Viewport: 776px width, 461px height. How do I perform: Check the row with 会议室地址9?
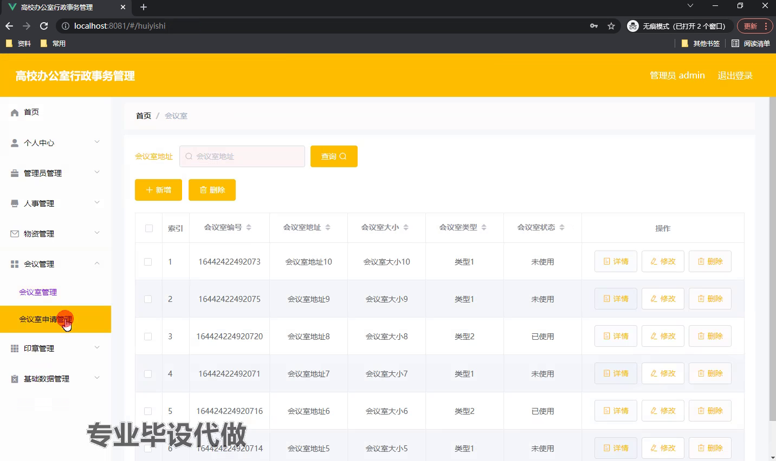point(148,299)
